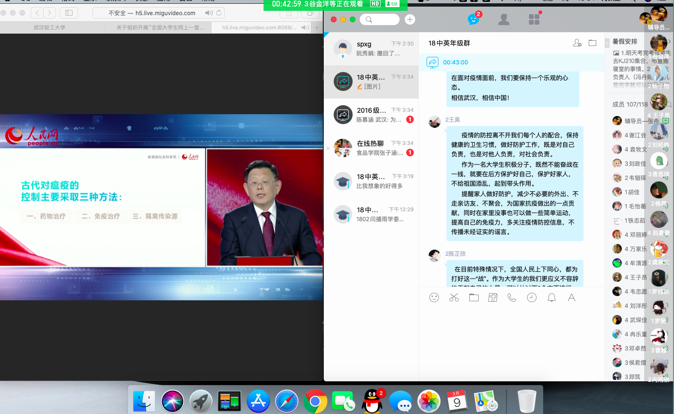Screen dimensions: 674x414
Task: Mute sound on the h5.live.miguvideo.com:8088 tab
Action: pos(305,27)
